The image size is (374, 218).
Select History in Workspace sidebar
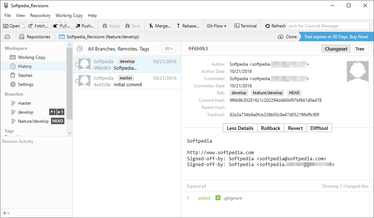[33, 66]
